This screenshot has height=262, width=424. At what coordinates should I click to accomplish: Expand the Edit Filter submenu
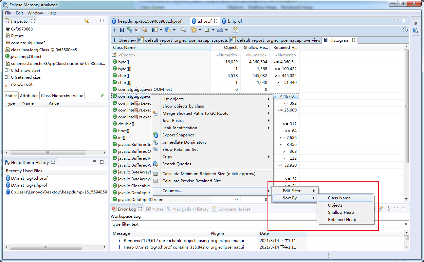(295, 191)
